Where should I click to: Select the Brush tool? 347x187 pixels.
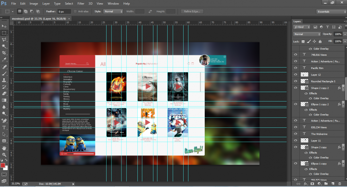[x=4, y=73]
